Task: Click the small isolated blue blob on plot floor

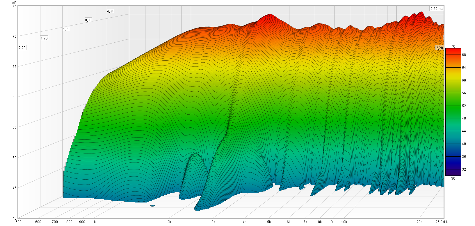Action: coord(152,206)
